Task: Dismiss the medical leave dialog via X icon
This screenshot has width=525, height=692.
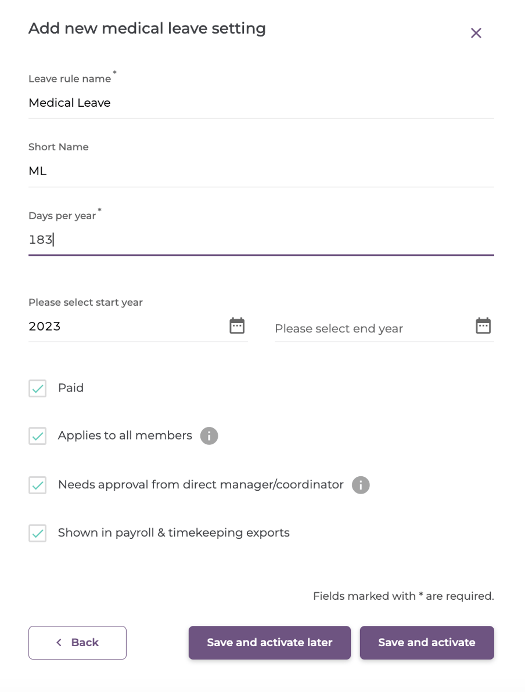Action: tap(476, 33)
